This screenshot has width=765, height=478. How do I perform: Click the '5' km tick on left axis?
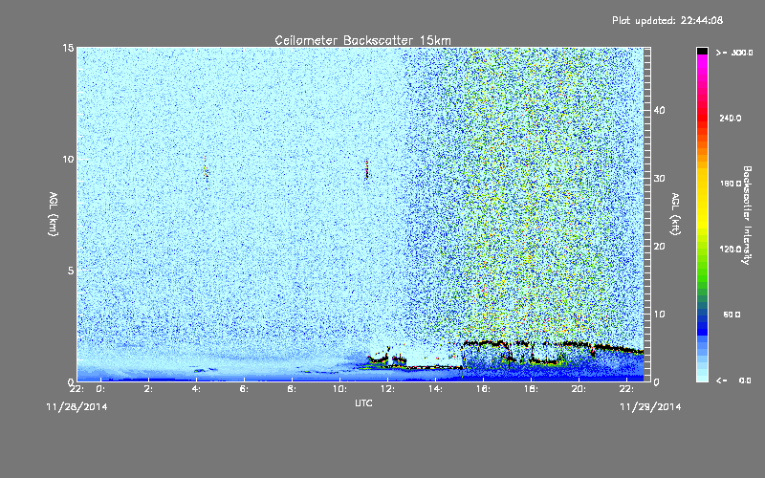(x=70, y=271)
